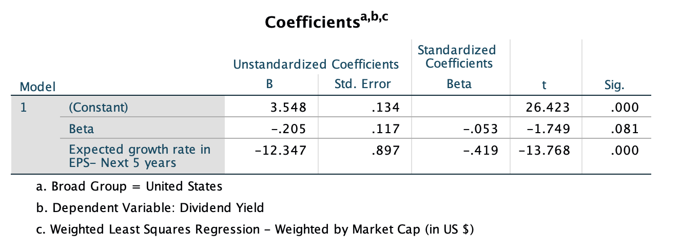Select the Unstandardized Coefficients header

316,65
